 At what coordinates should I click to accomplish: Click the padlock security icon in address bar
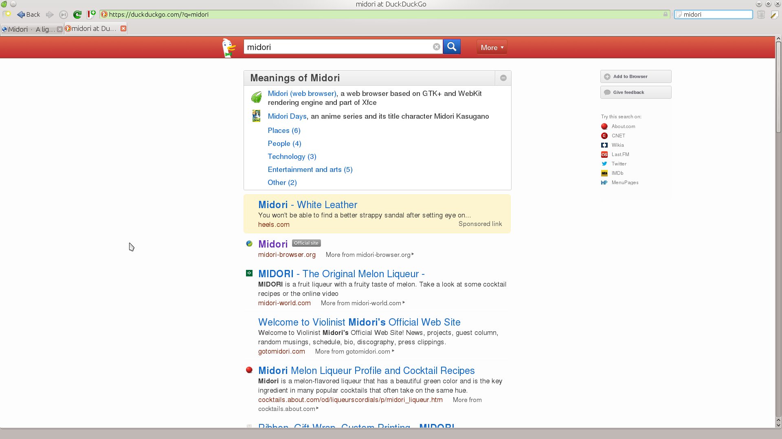point(666,14)
